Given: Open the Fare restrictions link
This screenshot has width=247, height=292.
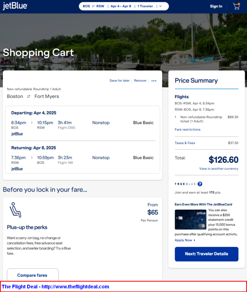Looking at the screenshot, I should (188, 130).
